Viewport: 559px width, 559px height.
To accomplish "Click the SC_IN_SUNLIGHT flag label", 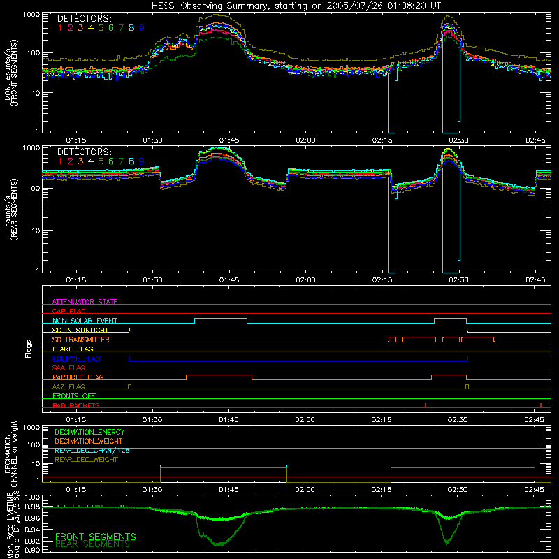I will (80, 330).
